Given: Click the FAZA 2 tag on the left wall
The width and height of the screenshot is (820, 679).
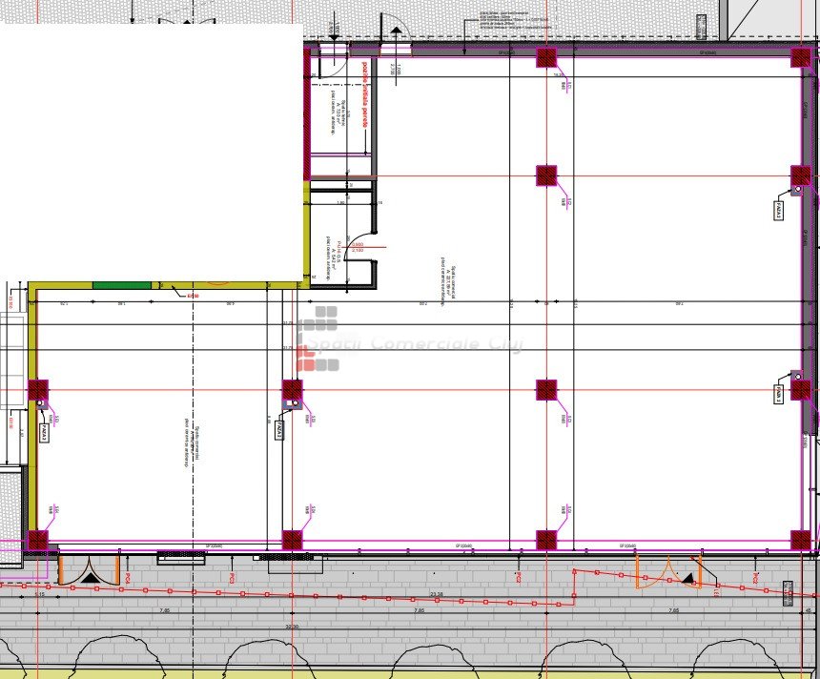Looking at the screenshot, I should tap(45, 431).
